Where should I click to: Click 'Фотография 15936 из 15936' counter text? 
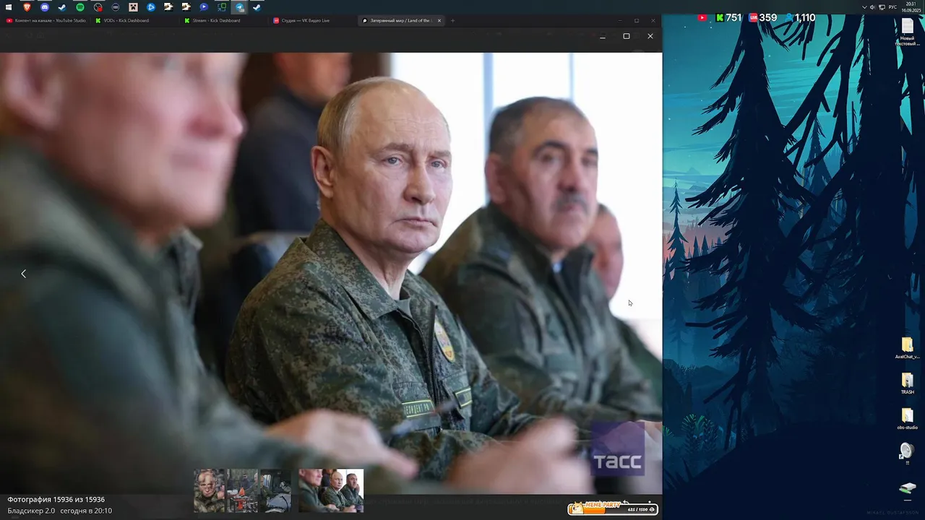pos(56,499)
